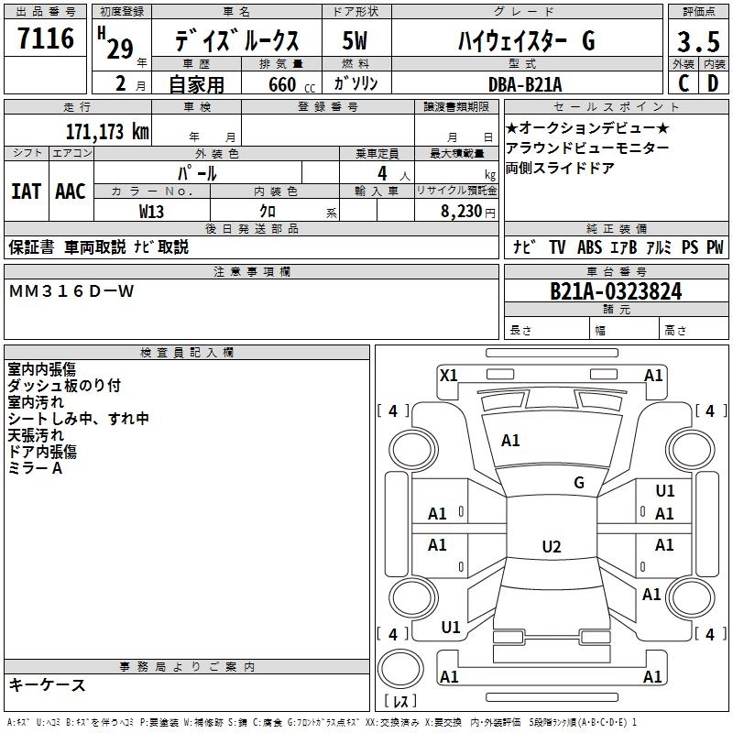Select アルミ in genuine equipment
Screen dimensions: 733x733
click(x=659, y=246)
